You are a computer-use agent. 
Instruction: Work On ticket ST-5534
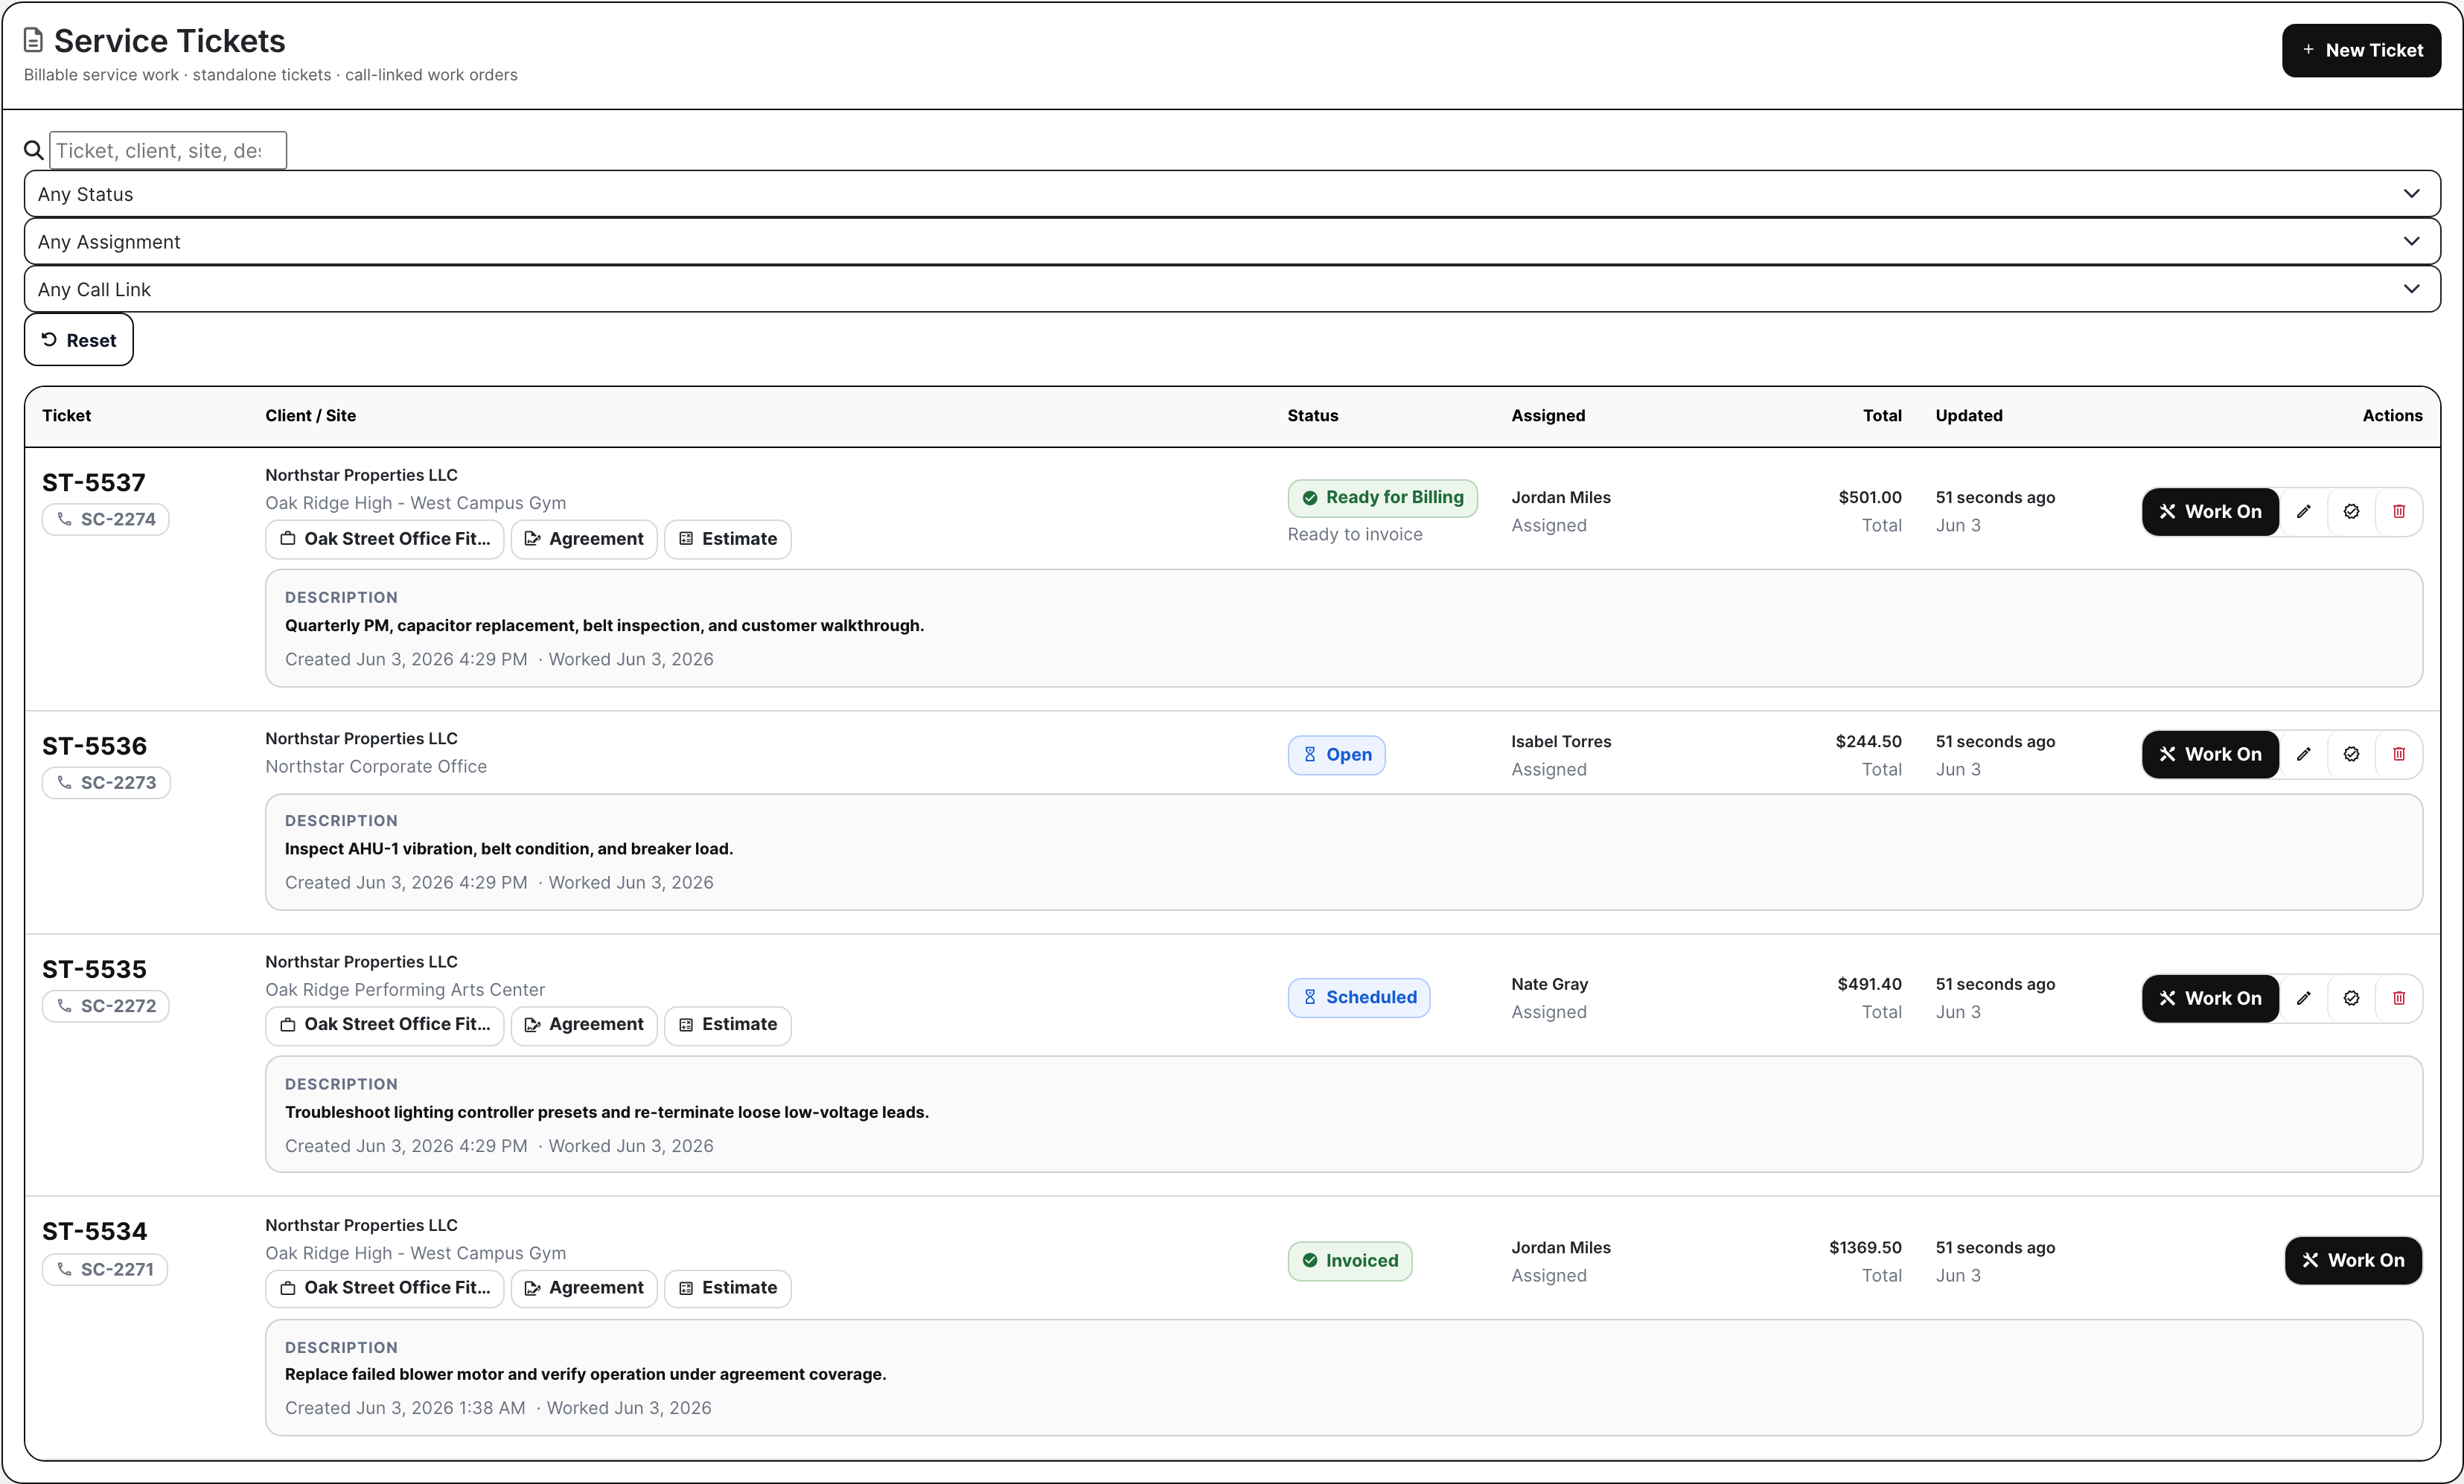coord(2353,1261)
